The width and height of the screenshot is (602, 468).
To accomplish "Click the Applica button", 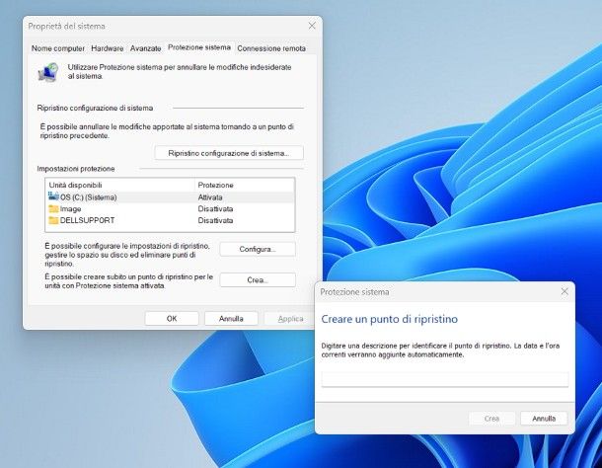I will pos(290,319).
